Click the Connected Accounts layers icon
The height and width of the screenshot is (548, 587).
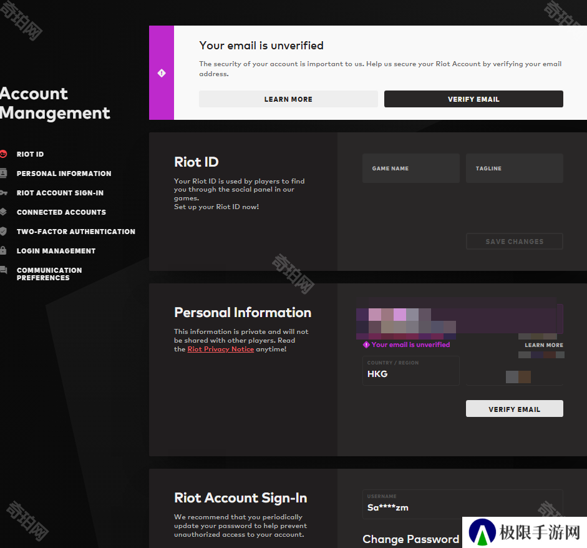tap(3, 212)
